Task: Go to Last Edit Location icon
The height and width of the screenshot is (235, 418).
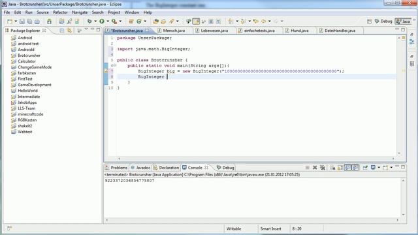Action: point(256,22)
